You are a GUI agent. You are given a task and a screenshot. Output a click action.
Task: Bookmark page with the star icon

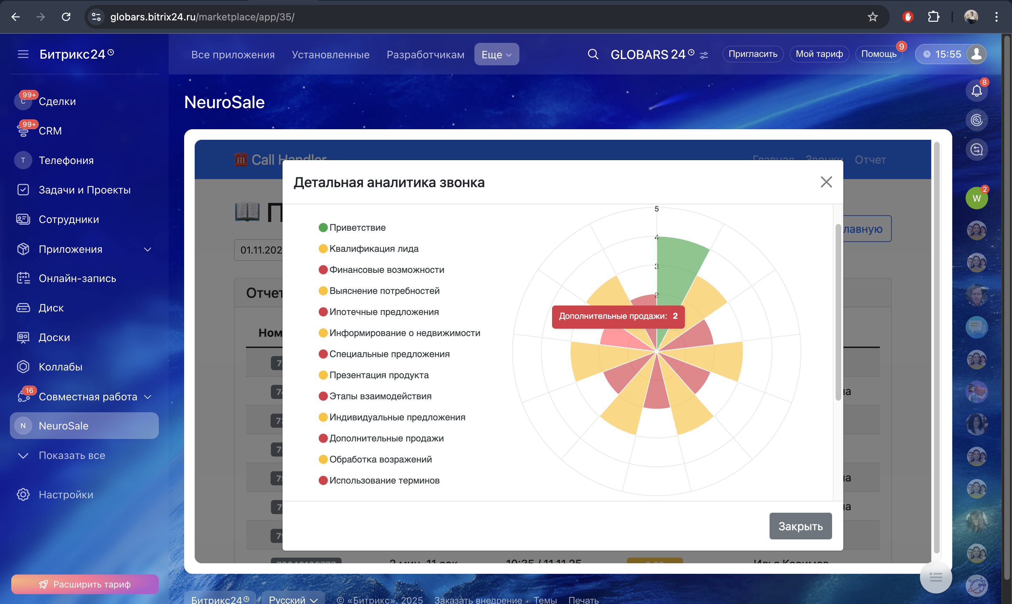[x=872, y=17]
